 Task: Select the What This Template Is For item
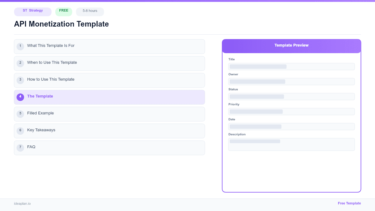109,46
